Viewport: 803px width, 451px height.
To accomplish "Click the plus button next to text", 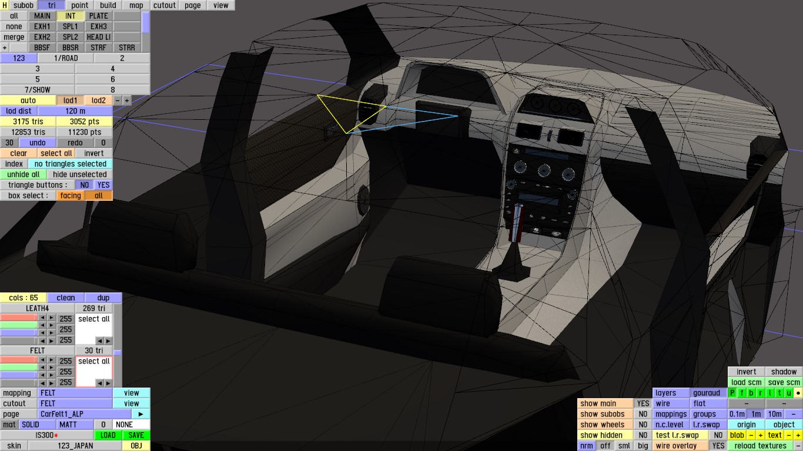I will click(x=798, y=435).
